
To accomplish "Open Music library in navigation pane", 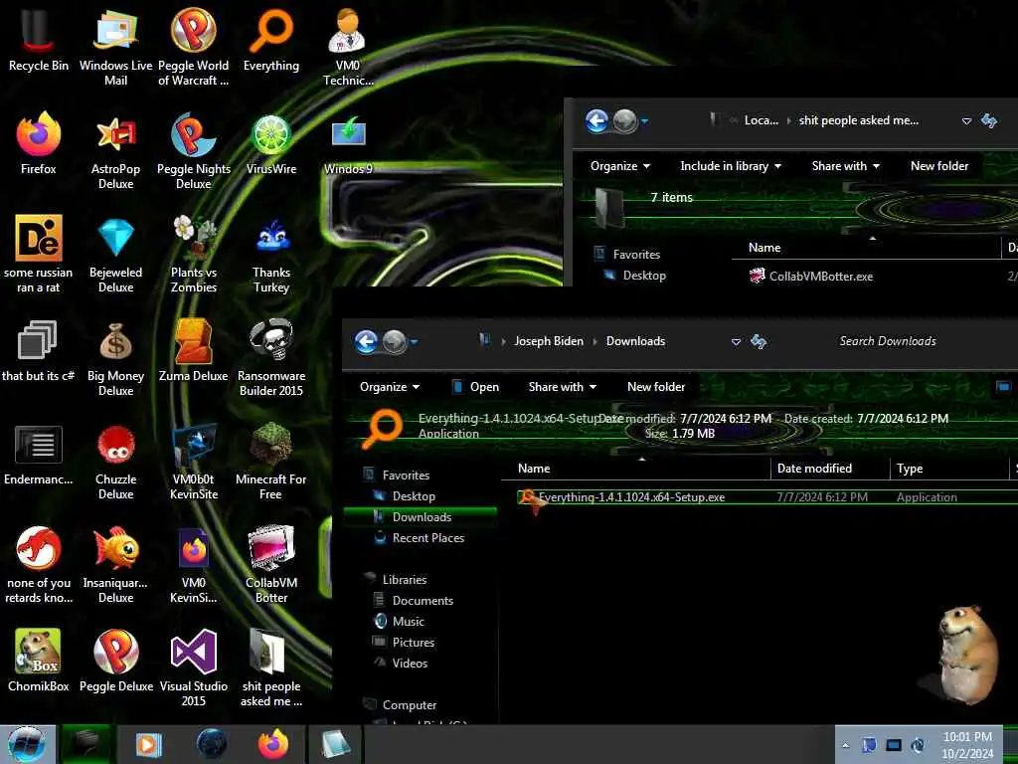I will (x=408, y=622).
